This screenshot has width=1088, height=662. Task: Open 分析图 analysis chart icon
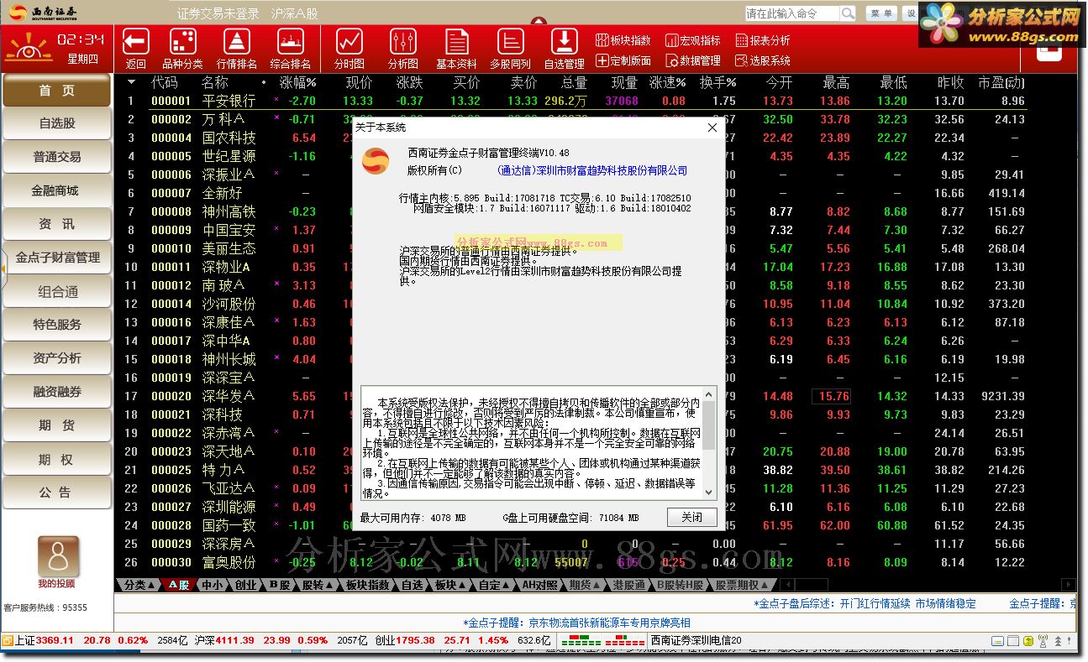pyautogui.click(x=403, y=42)
